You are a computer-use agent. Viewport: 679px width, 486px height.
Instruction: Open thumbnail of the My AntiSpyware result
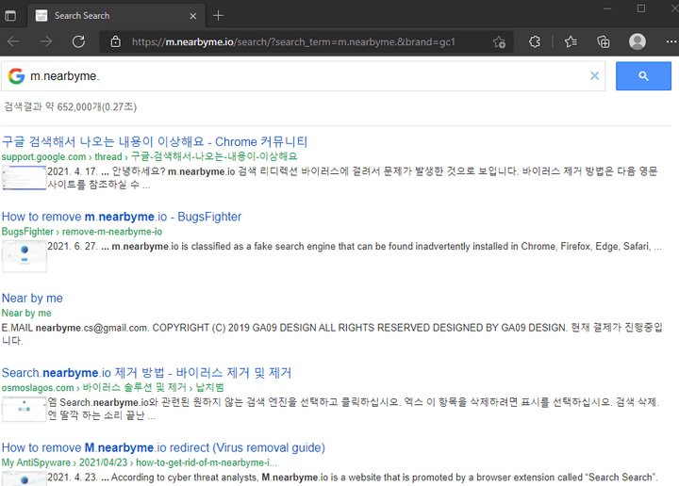[x=25, y=478]
